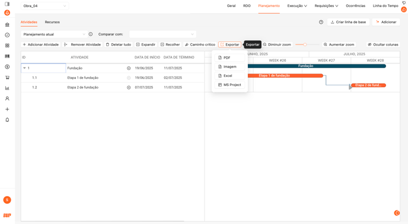
Task: Open Linha do Tempo tab
Action: 385,6
